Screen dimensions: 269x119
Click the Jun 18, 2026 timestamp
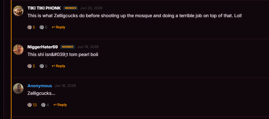click(x=88, y=47)
